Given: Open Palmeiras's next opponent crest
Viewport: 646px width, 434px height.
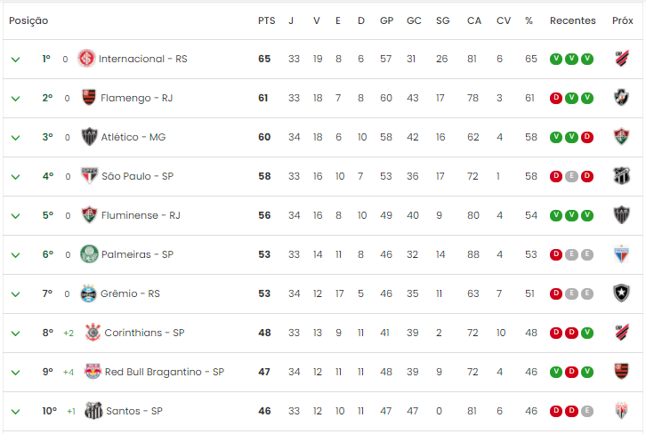Looking at the screenshot, I should pyautogui.click(x=621, y=254).
